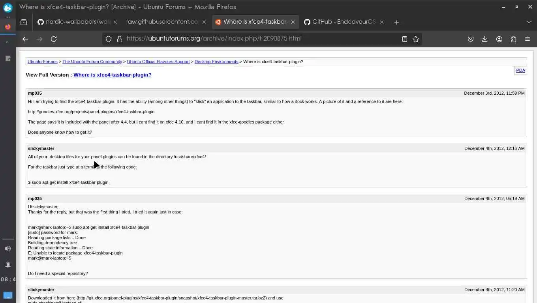Toggle reader view in address bar
This screenshot has height=303, width=537.
pyautogui.click(x=405, y=39)
